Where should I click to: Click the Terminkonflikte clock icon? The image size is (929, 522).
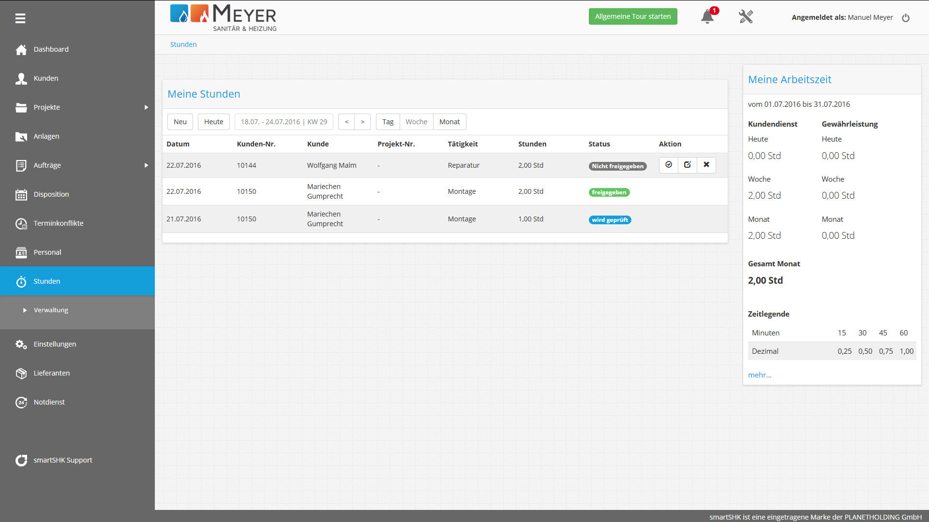(x=21, y=223)
